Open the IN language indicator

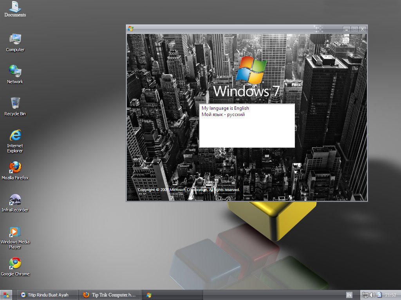[x=349, y=295]
